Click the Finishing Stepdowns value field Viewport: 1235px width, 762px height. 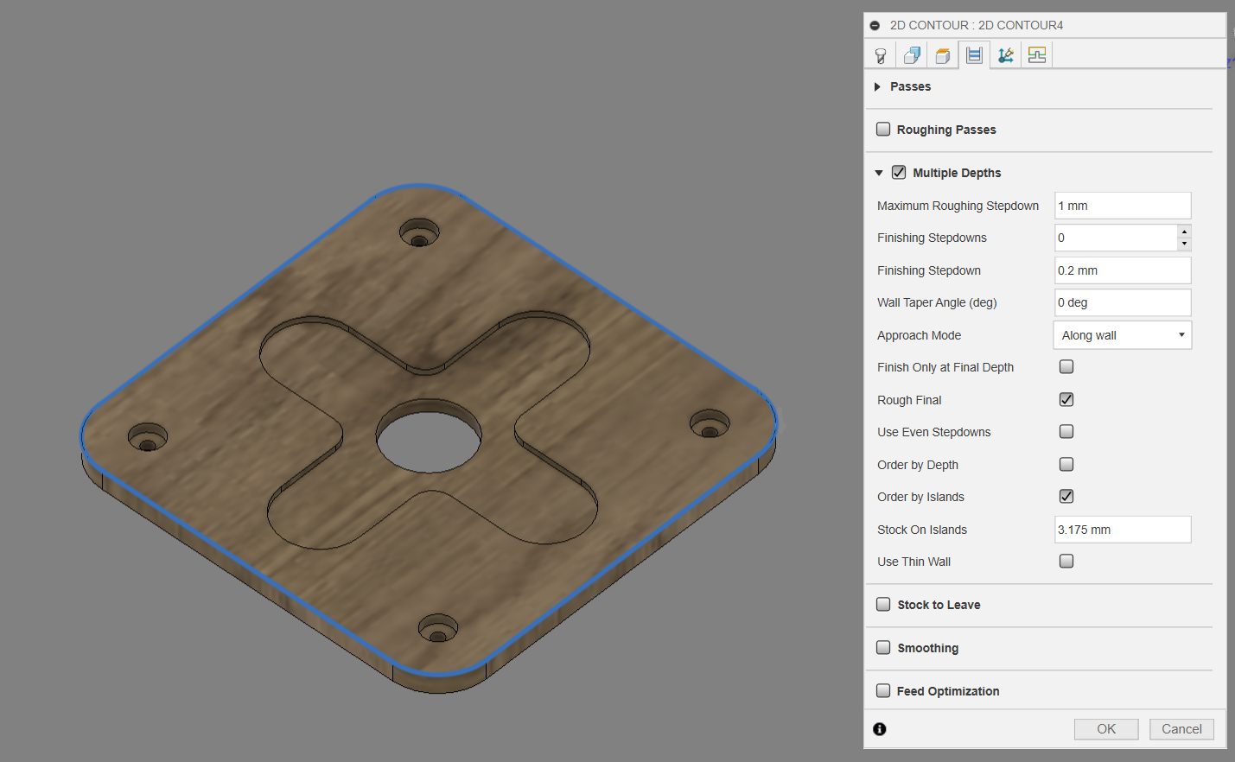click(1116, 238)
